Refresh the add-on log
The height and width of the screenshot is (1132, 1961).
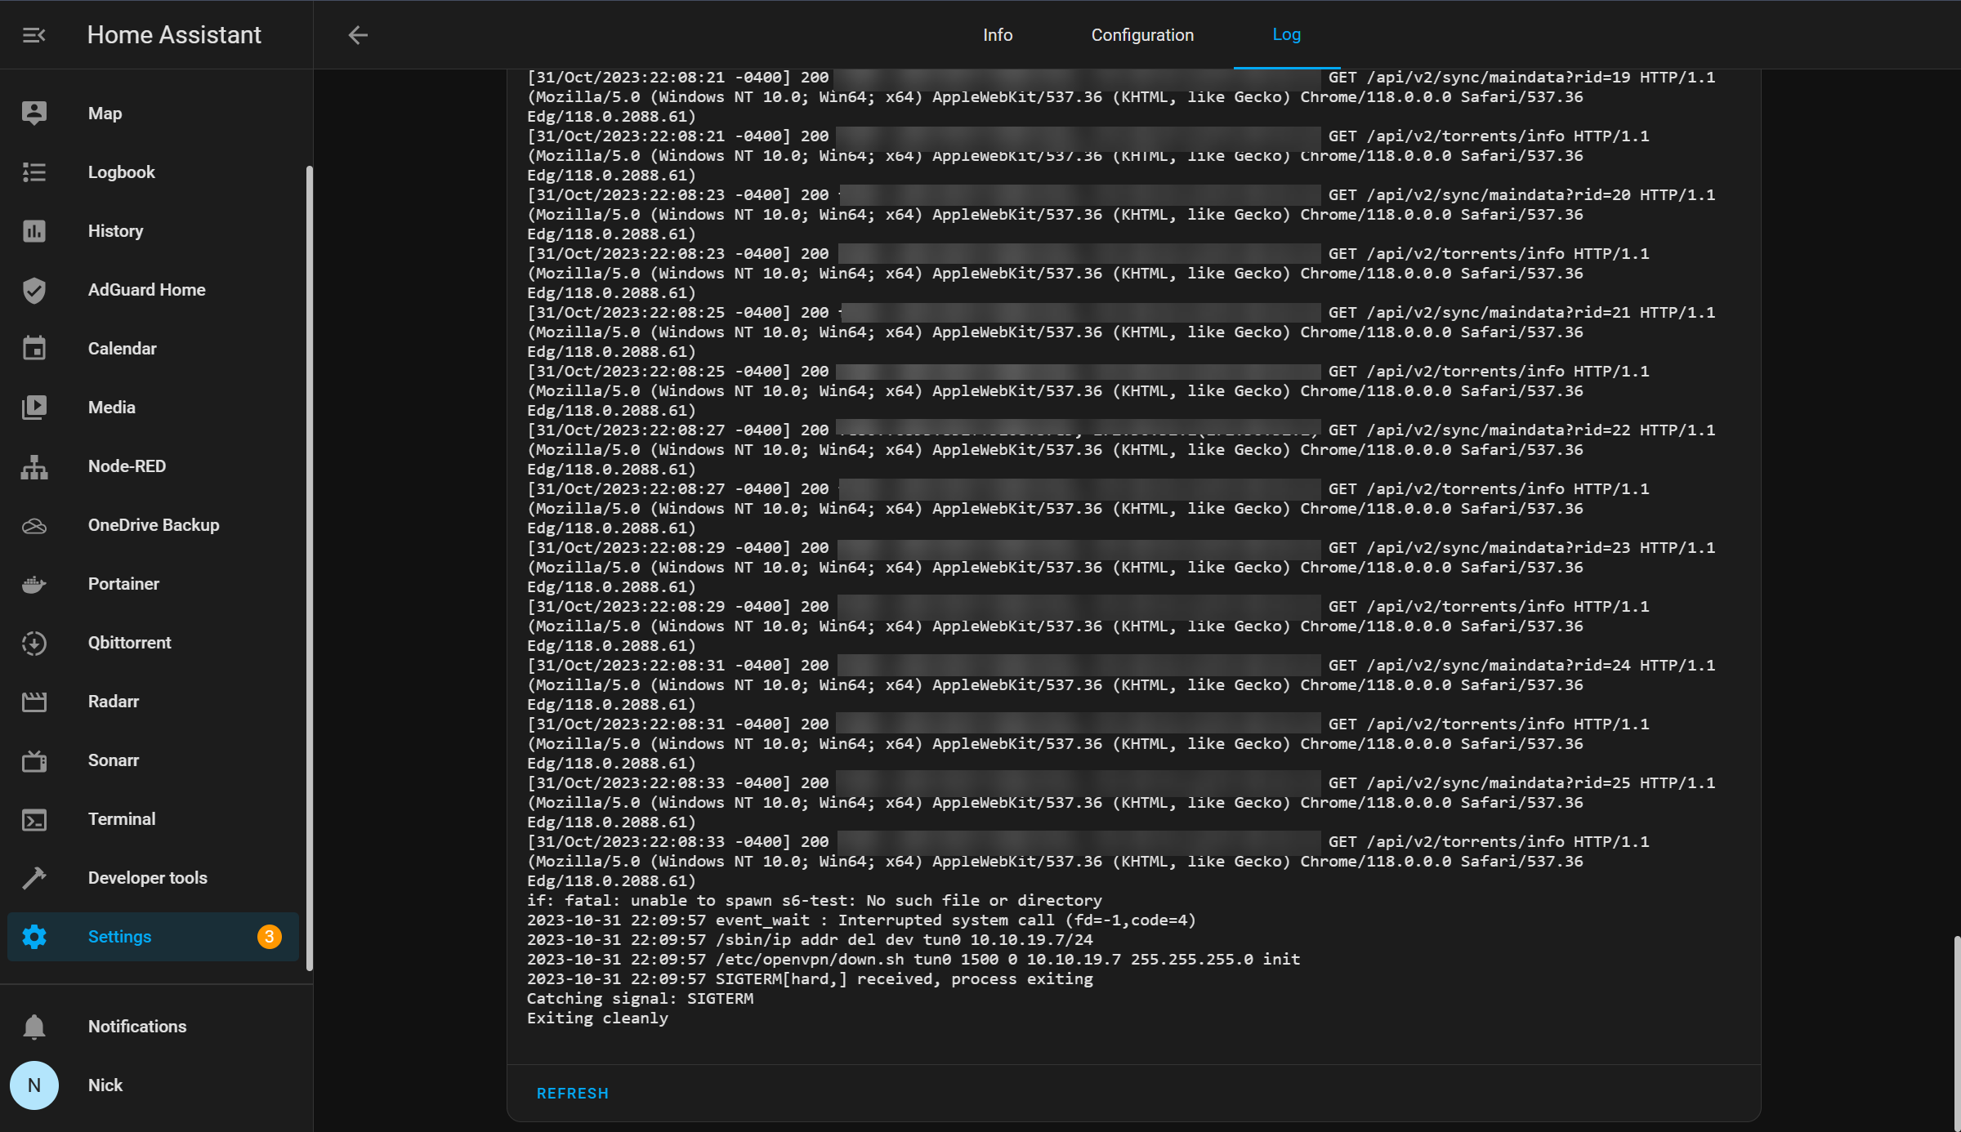573,1093
